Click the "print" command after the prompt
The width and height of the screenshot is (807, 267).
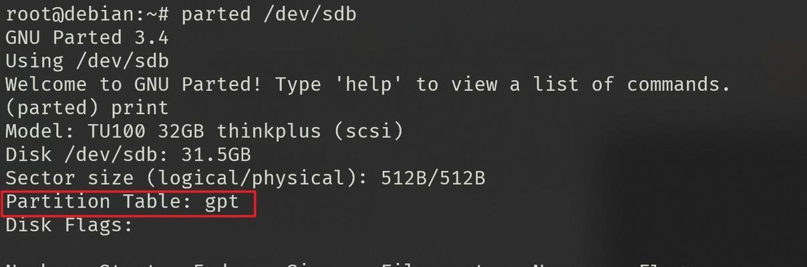(x=140, y=108)
